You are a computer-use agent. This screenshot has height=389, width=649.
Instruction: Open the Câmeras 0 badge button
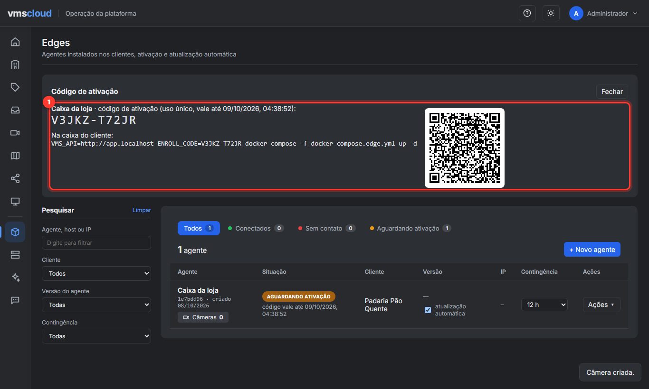pos(203,317)
